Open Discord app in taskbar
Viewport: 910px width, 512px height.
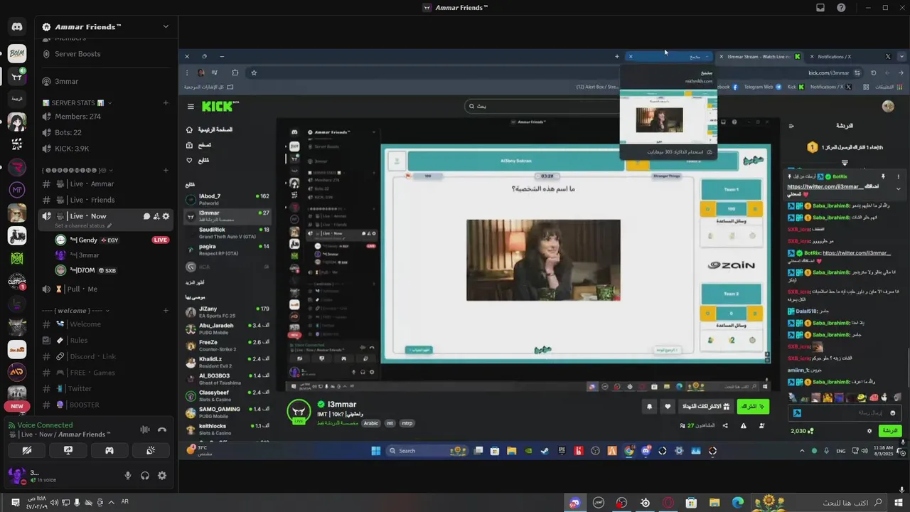coord(574,503)
